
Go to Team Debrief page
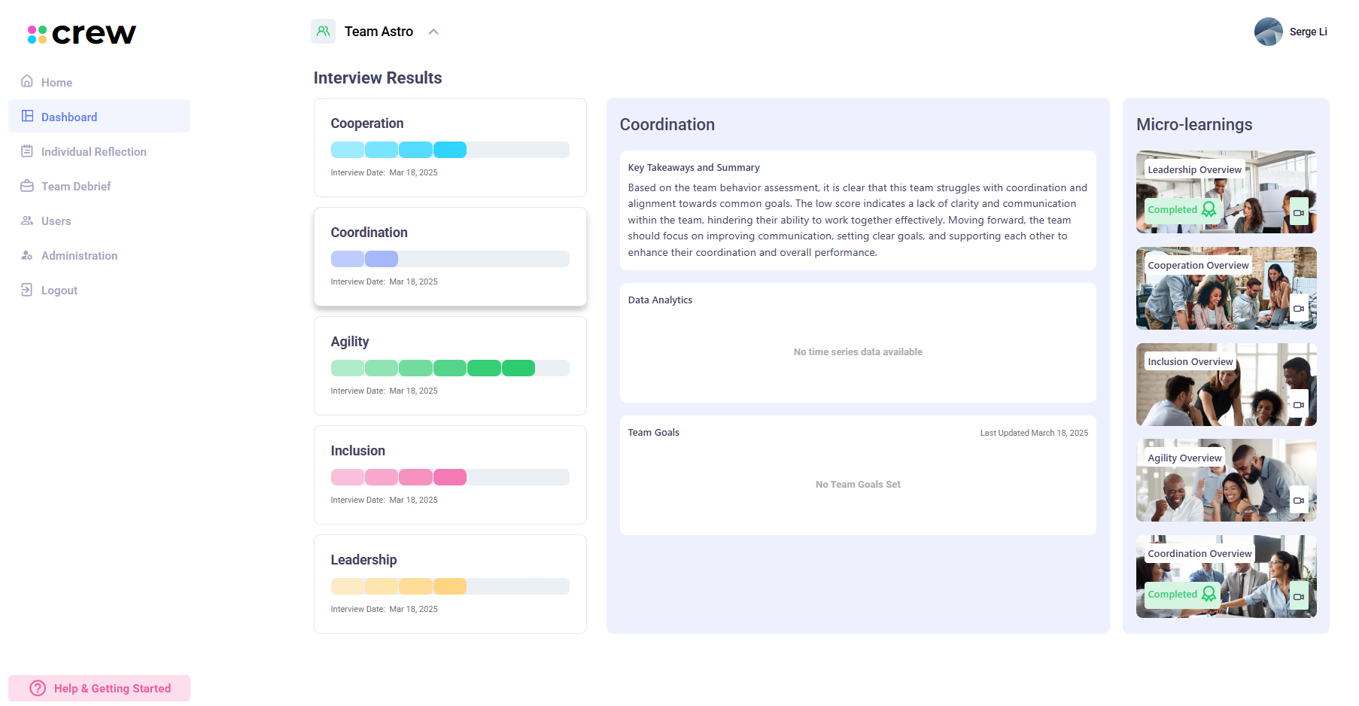(x=76, y=186)
